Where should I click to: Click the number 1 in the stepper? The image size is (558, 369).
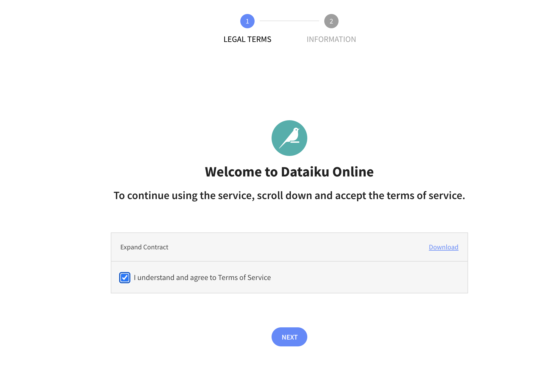click(247, 21)
